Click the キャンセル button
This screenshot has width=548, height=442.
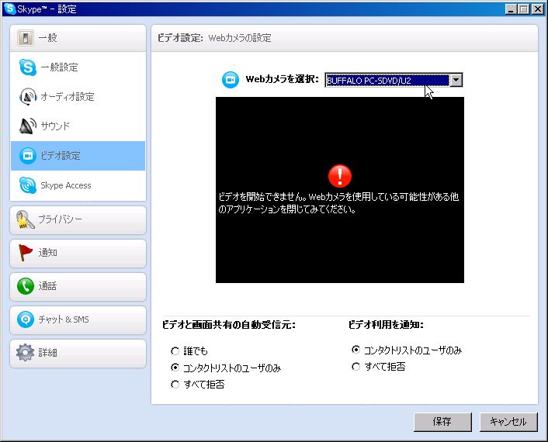[x=508, y=422]
